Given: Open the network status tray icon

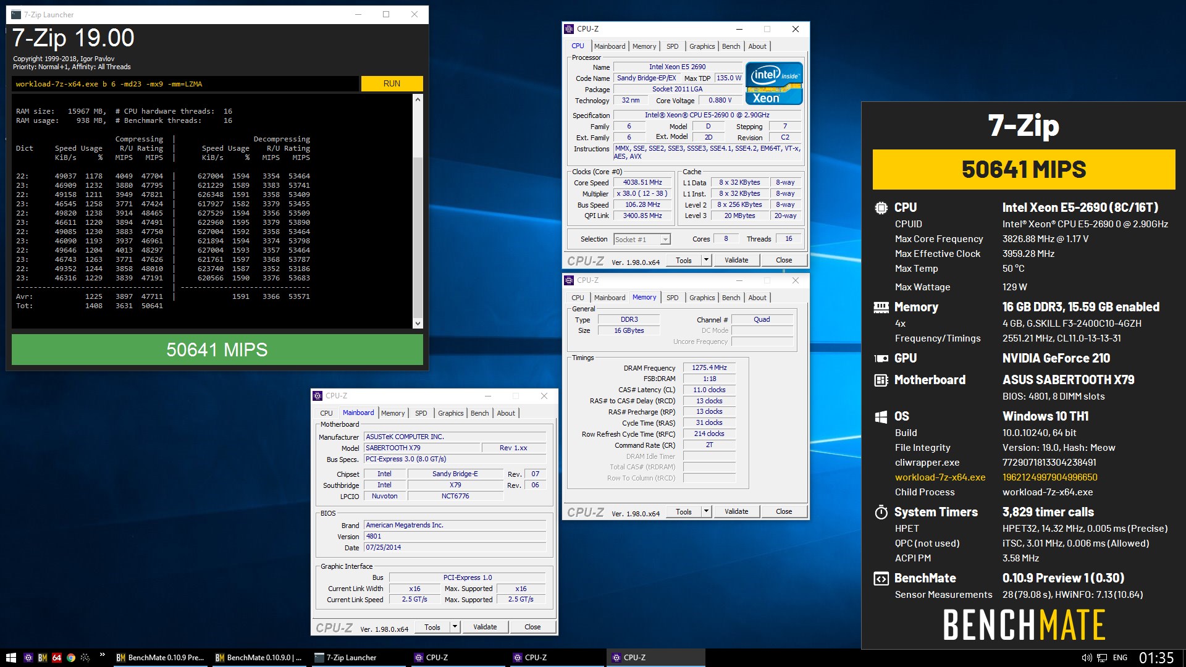Looking at the screenshot, I should point(1102,658).
